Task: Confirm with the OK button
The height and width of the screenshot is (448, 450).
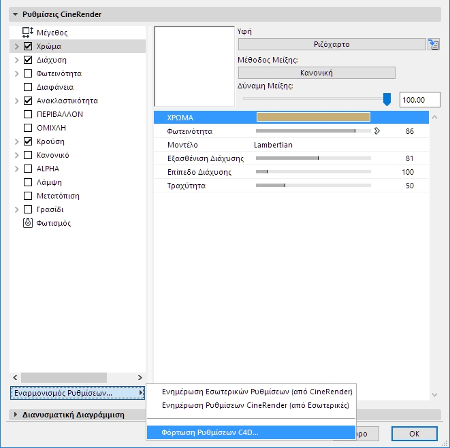Action: click(415, 434)
